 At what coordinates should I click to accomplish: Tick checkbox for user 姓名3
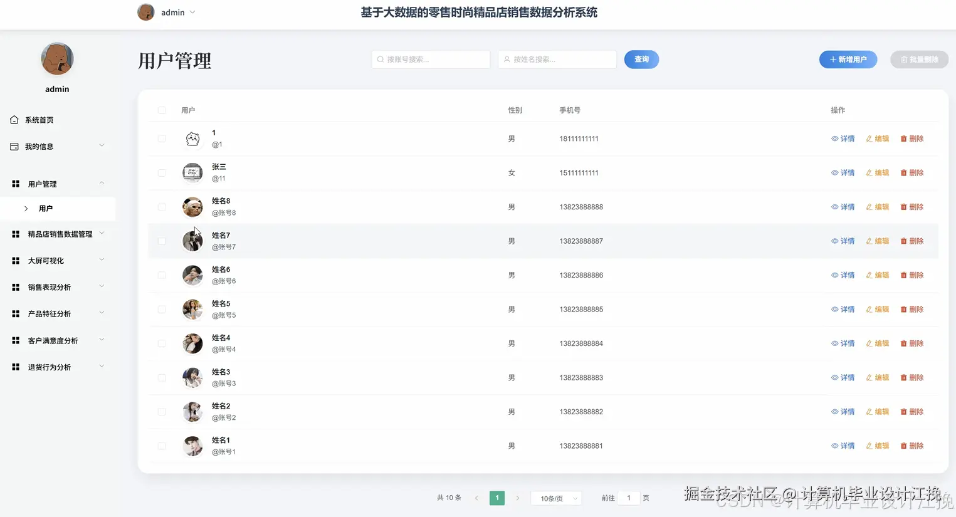pyautogui.click(x=162, y=377)
